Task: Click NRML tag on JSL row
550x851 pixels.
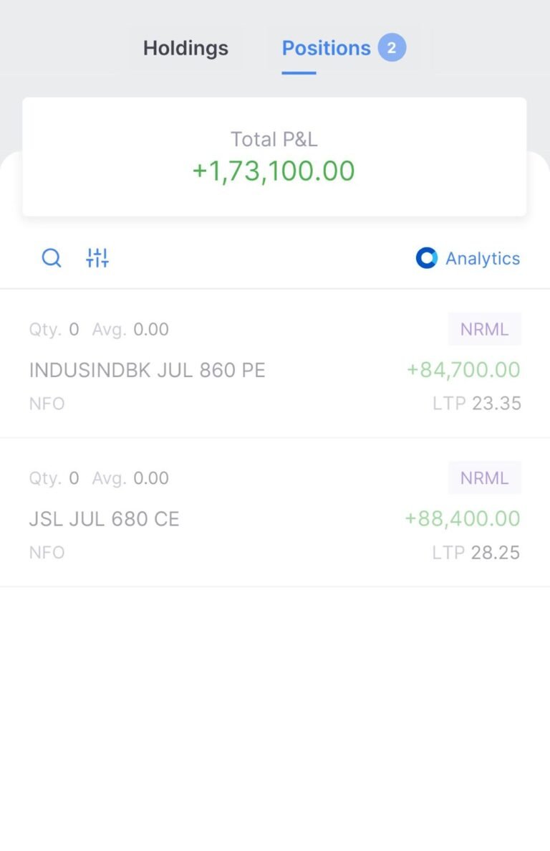Action: [484, 477]
